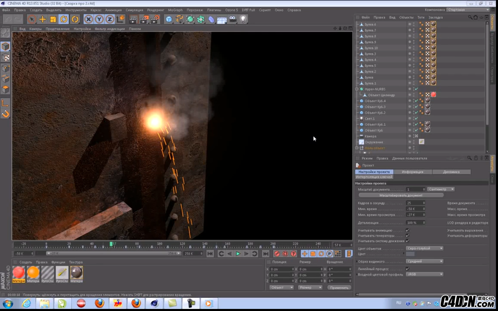498x311 pixels.
Task: Enable the axis mode L-shaped icon
Action: pyautogui.click(x=6, y=103)
